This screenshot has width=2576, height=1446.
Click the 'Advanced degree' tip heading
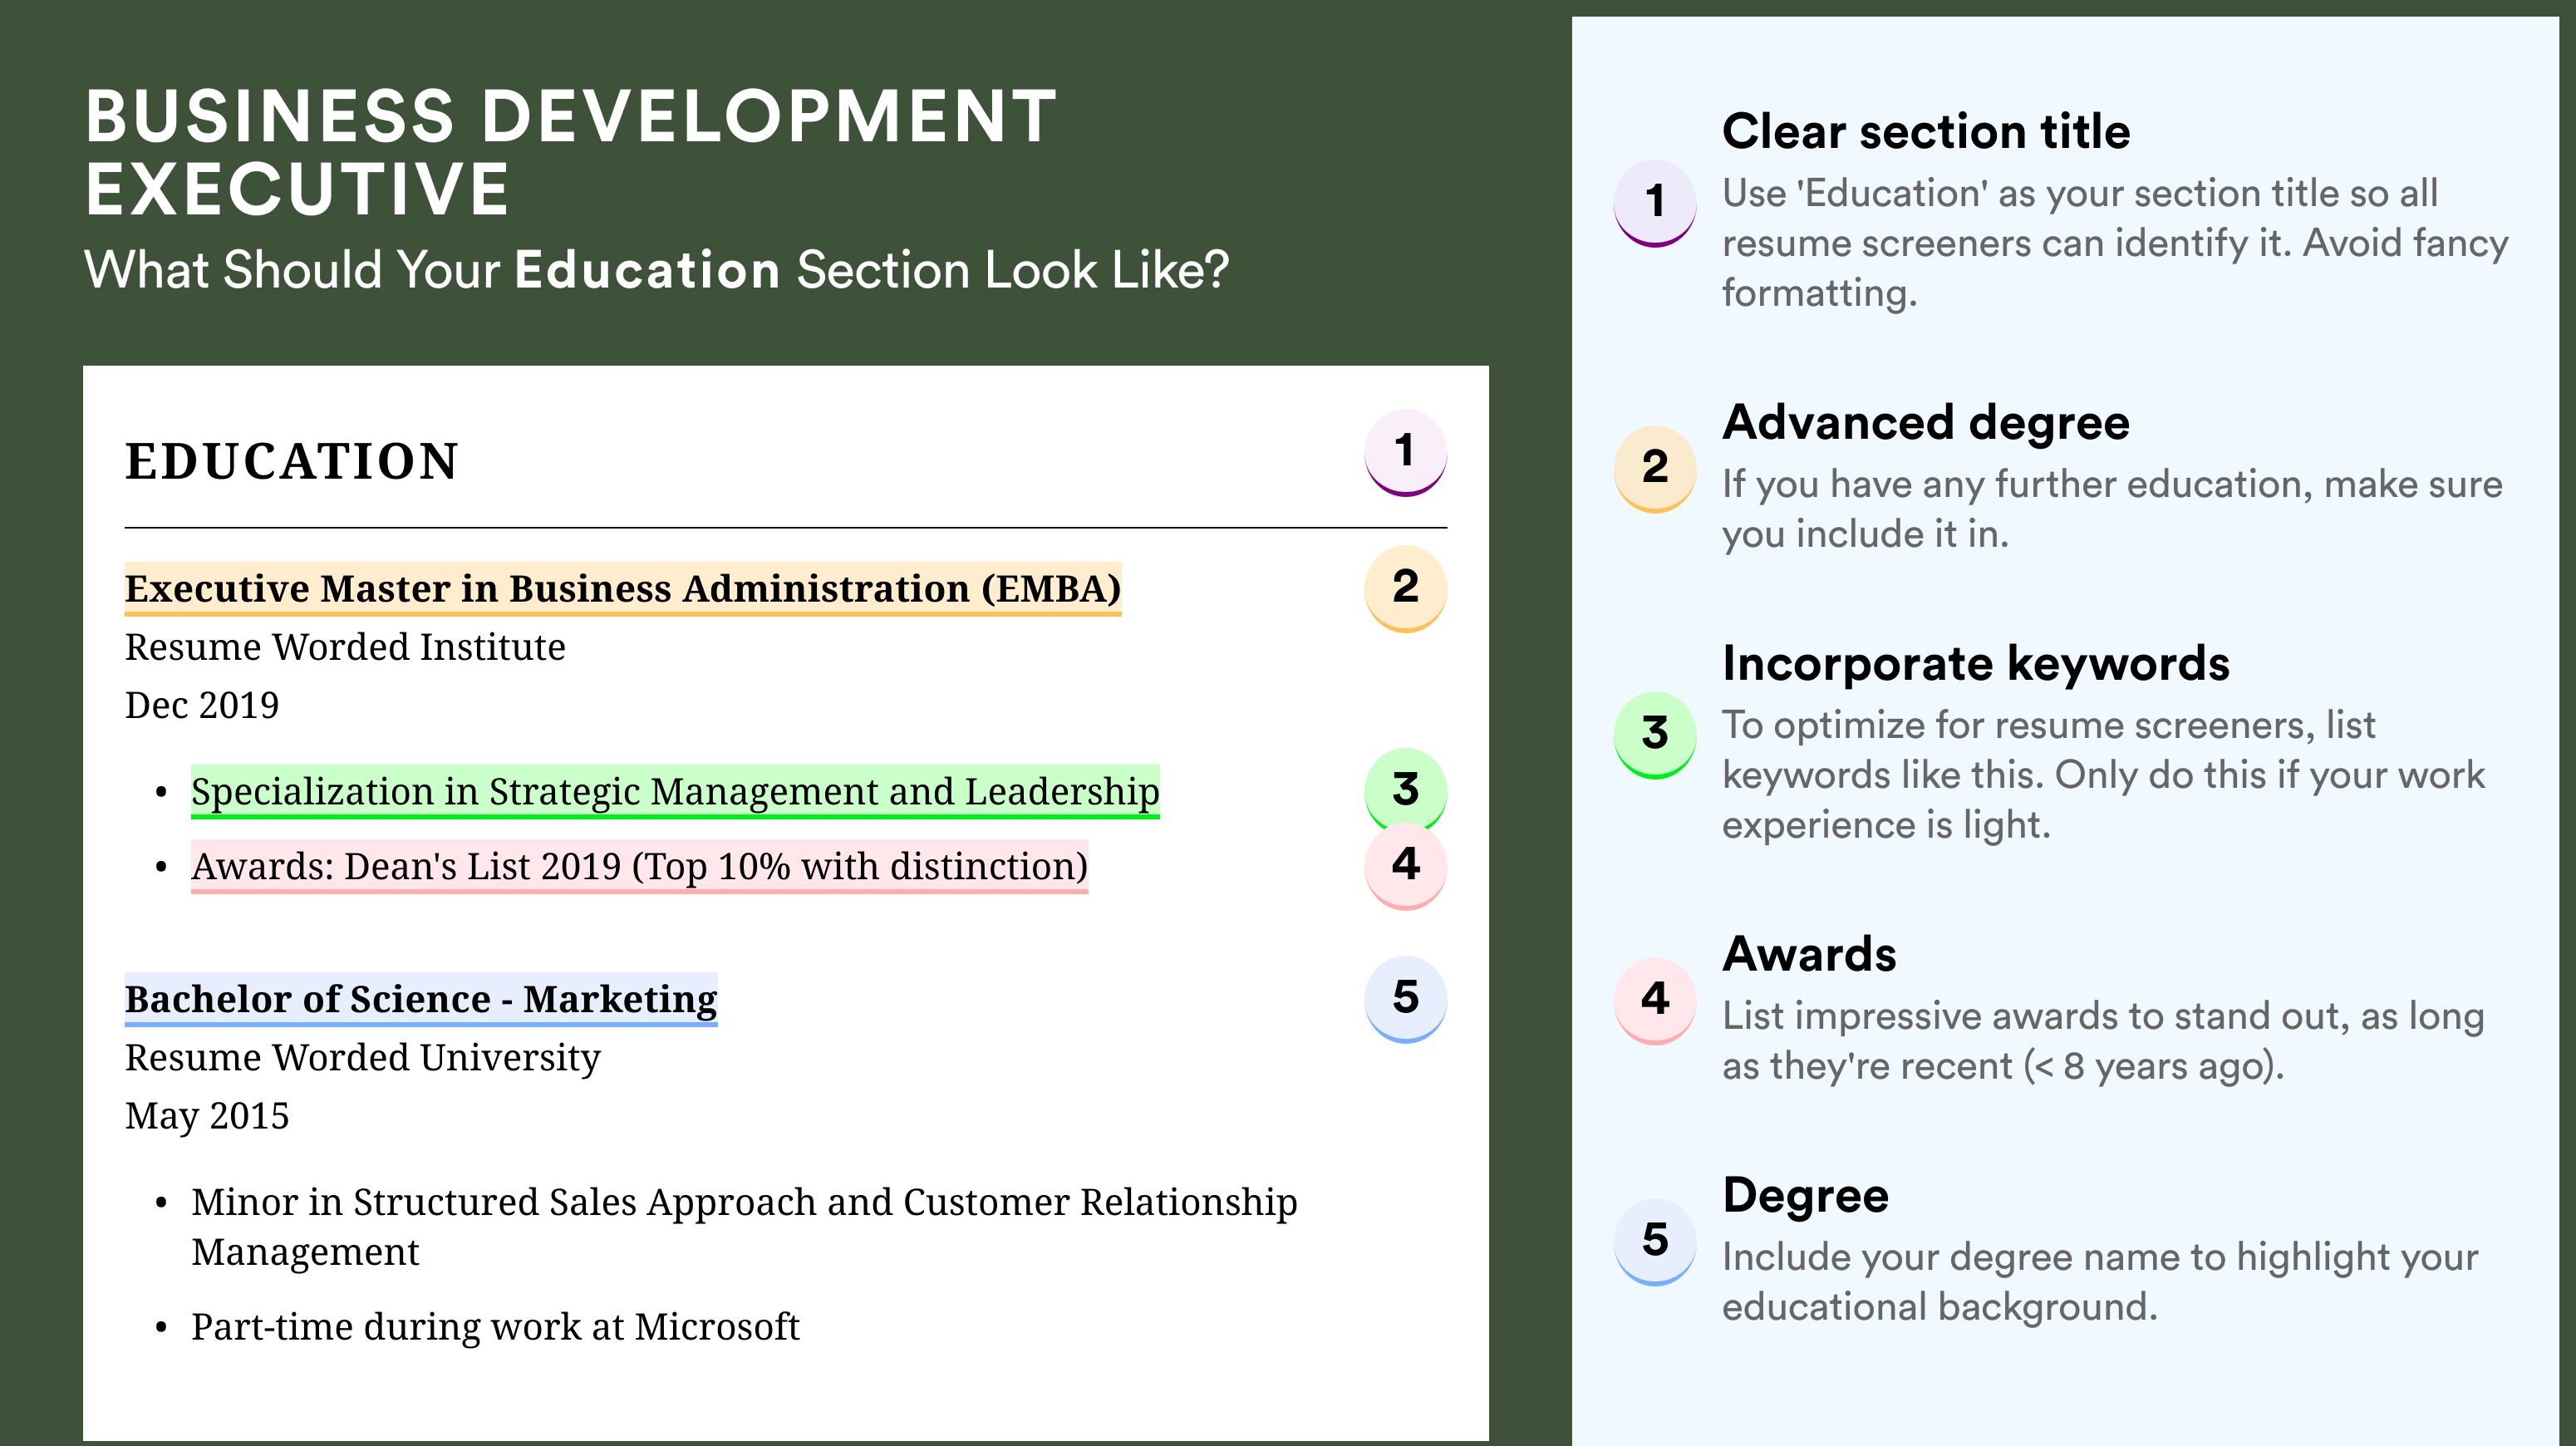[1926, 423]
